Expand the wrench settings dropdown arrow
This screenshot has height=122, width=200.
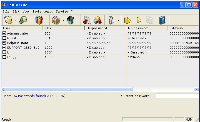click(118, 20)
